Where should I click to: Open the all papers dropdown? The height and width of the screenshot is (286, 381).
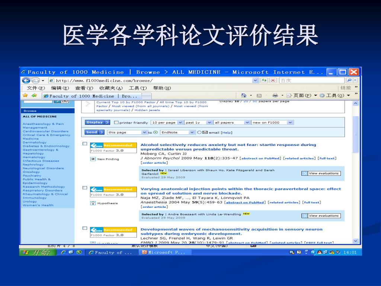coord(231,122)
